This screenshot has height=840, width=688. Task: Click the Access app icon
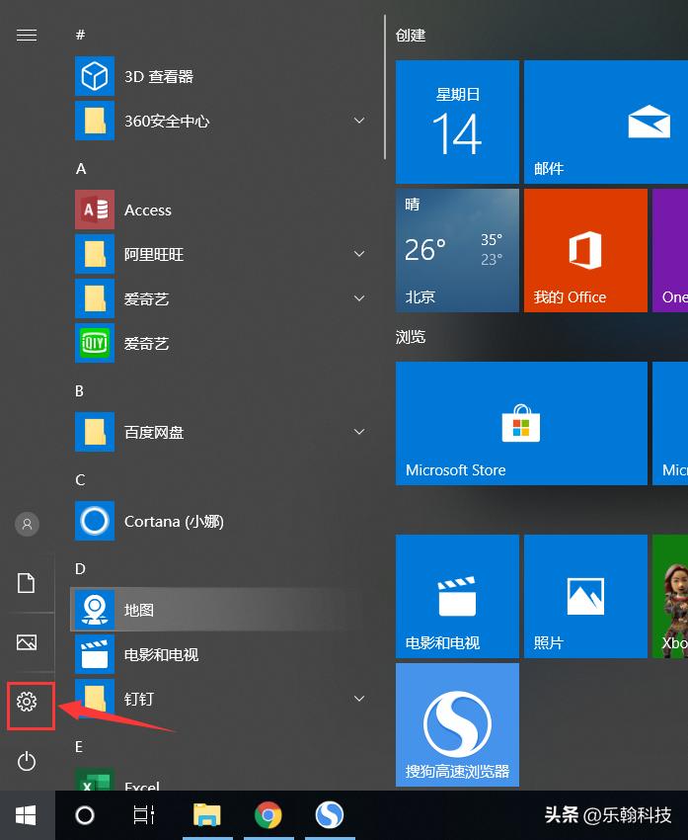[x=95, y=210]
